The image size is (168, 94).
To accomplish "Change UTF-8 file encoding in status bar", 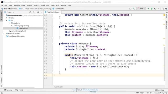I will point(149,93).
